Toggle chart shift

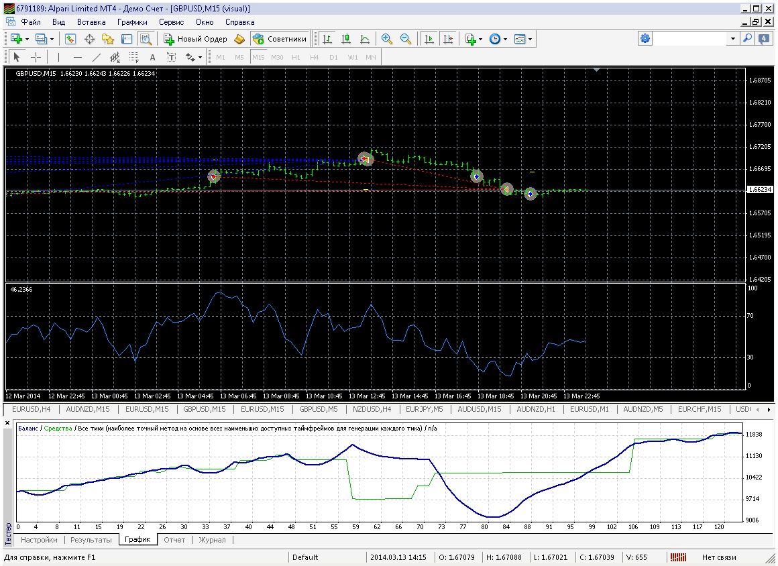point(448,39)
